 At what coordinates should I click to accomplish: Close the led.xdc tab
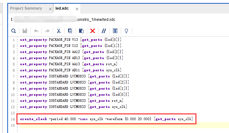tap(77, 9)
